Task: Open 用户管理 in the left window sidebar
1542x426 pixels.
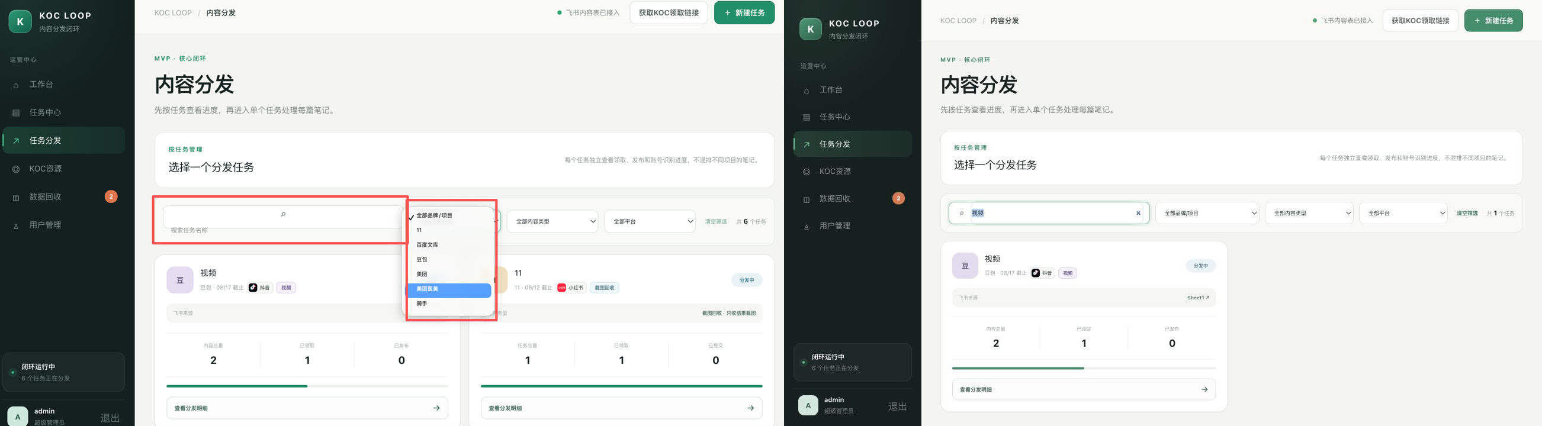Action: 63,225
